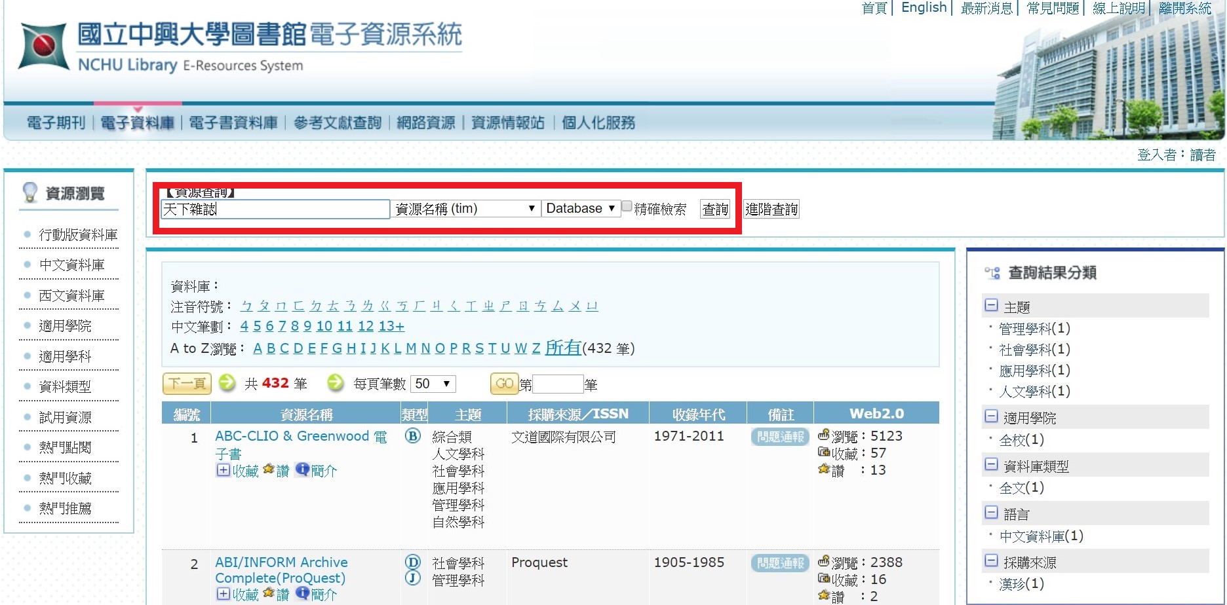Click the star 讚 icon under ABI/INFORM

point(268,593)
